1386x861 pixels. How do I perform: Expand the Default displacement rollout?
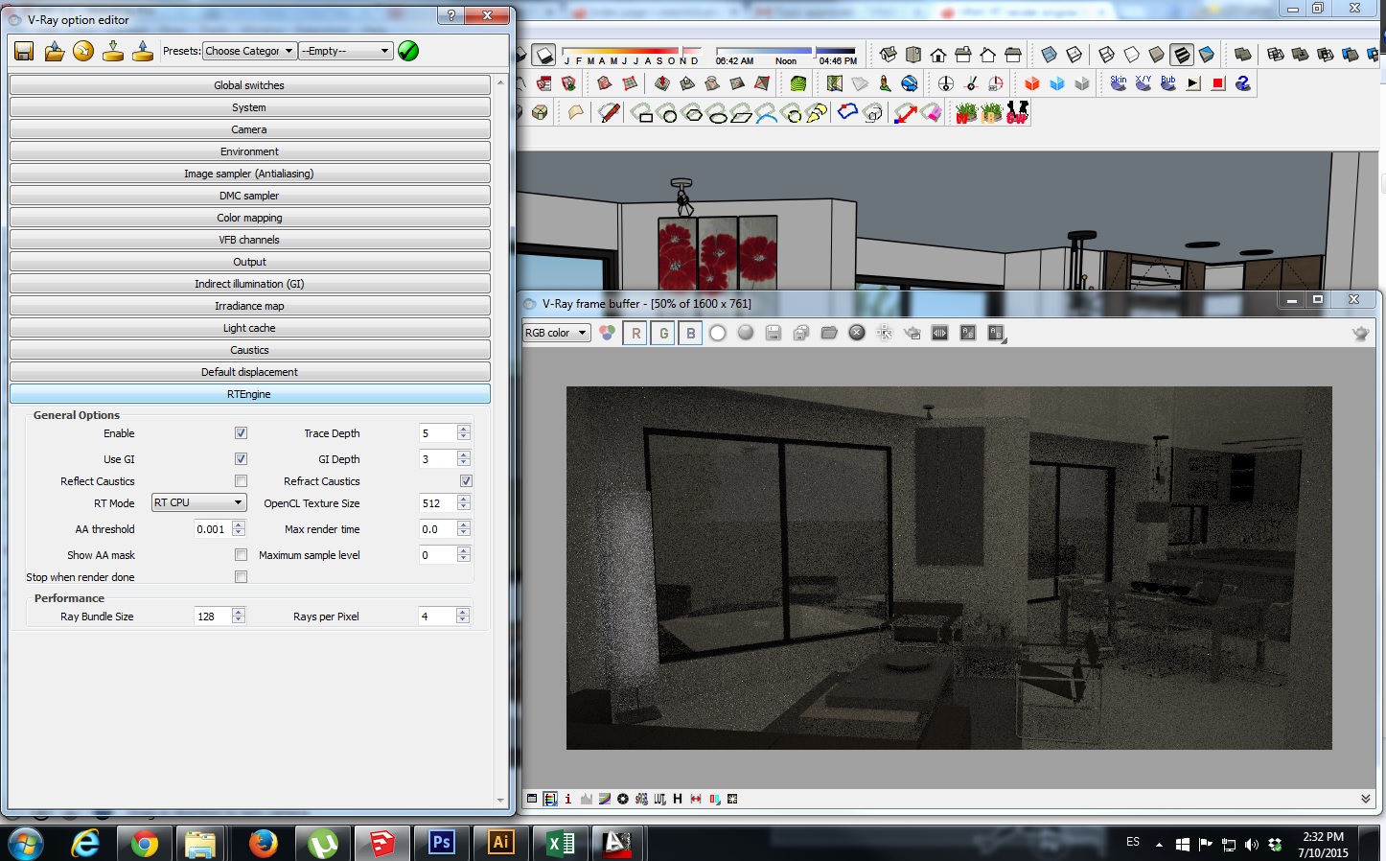tap(249, 372)
